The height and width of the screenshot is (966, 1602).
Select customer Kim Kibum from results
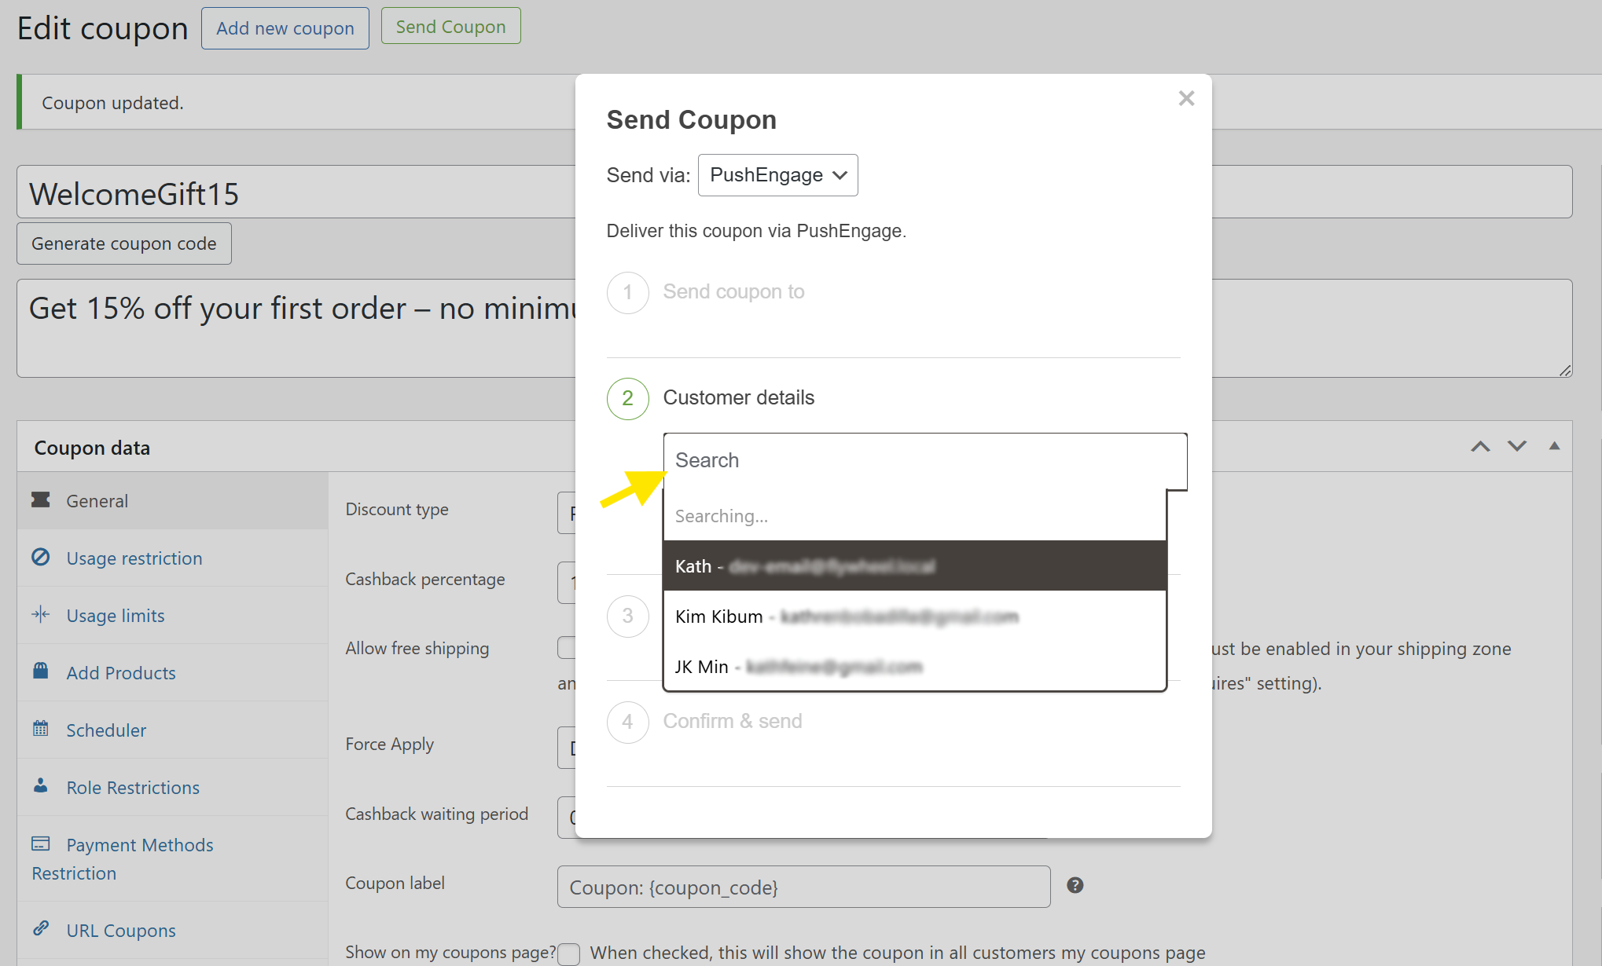914,616
